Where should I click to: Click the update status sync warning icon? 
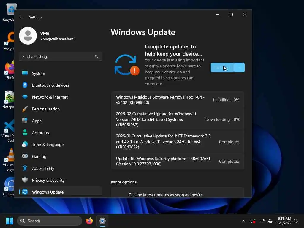pyautogui.click(x=127, y=65)
